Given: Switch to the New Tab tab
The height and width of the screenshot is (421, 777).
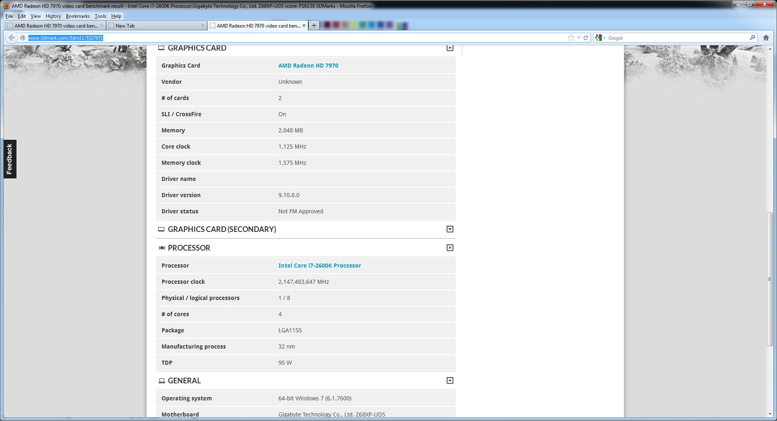Looking at the screenshot, I should tap(157, 26).
